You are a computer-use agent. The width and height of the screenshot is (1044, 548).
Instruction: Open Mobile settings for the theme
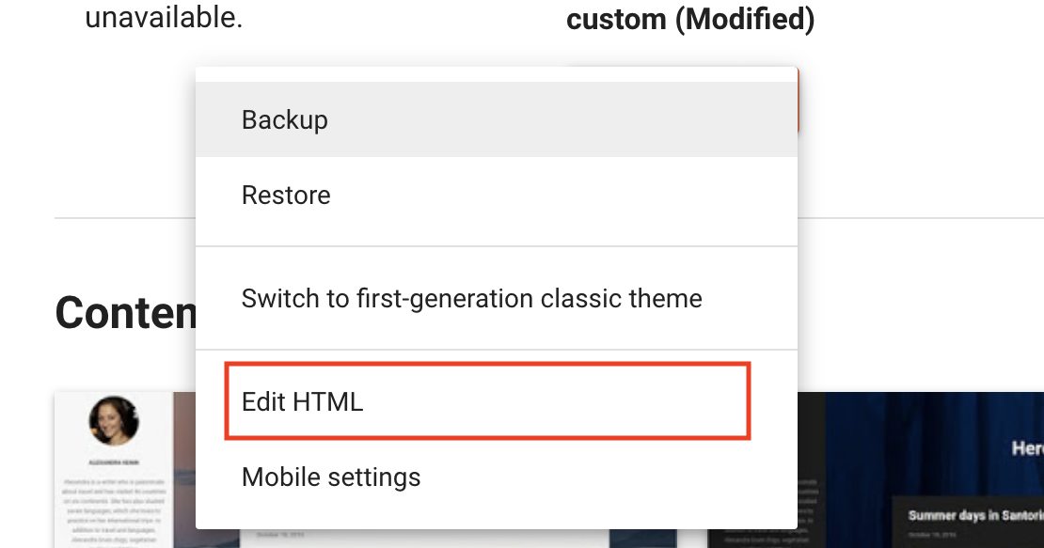330,477
